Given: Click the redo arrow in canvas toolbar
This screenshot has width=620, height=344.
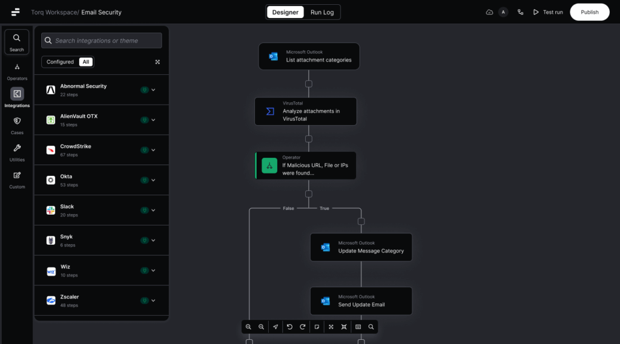Looking at the screenshot, I should [303, 327].
